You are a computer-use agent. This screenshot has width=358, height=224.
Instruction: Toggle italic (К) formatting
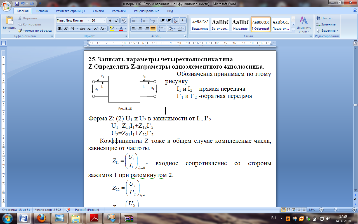66,29
